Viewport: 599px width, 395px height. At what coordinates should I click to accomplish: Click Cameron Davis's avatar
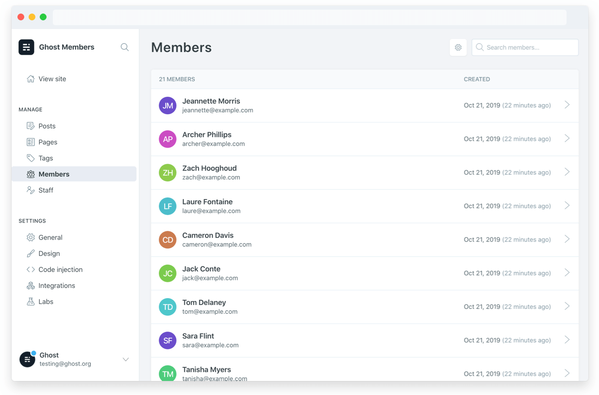click(x=167, y=240)
